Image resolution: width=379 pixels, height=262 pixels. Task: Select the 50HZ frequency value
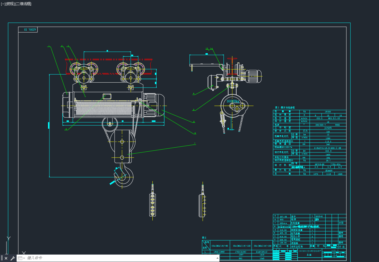[338, 125]
